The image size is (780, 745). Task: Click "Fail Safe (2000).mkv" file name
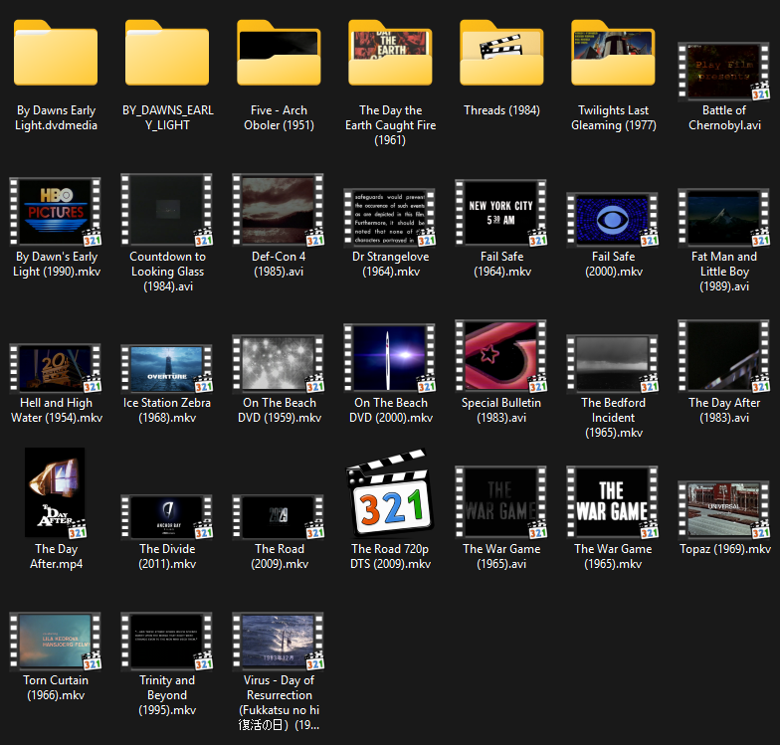[613, 264]
